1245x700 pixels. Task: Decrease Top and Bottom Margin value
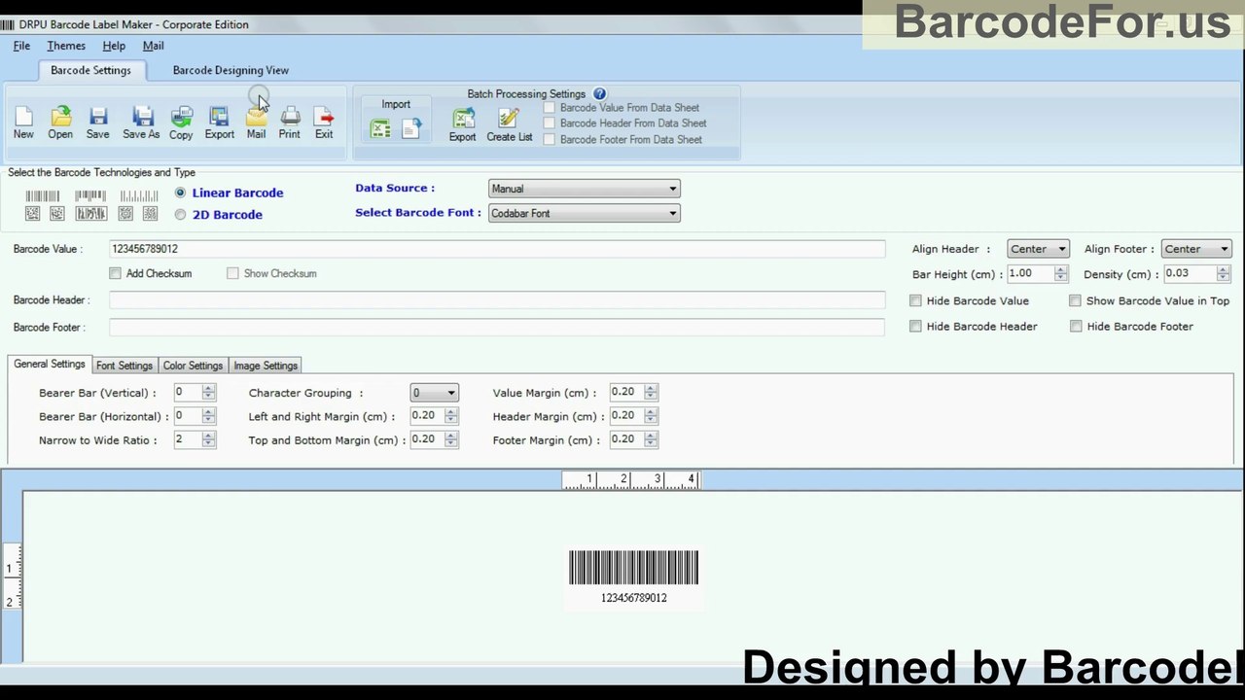(x=450, y=444)
